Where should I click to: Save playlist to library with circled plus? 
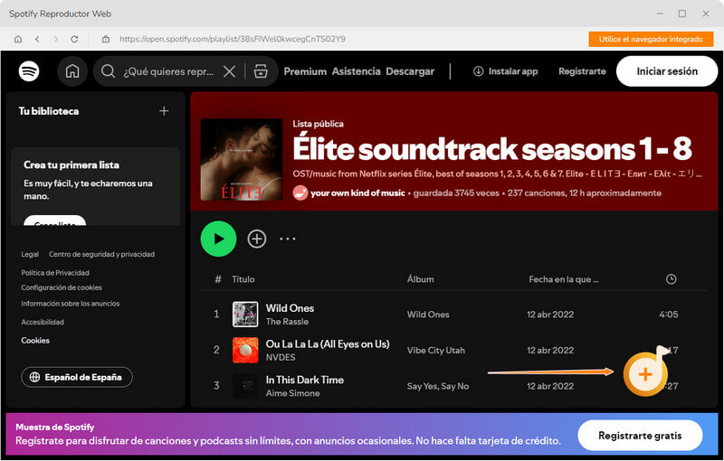[257, 239]
